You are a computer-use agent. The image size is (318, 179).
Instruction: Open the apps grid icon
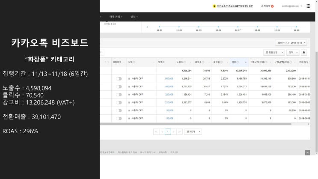point(308,6)
